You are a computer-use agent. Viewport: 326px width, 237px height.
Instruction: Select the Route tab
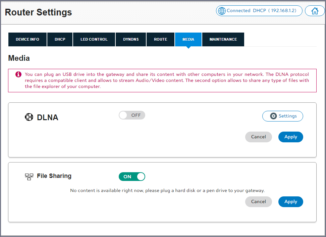click(161, 39)
